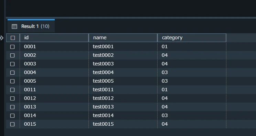Sort by the name column header
Viewport: 256px width, 136px height.
tap(123, 38)
